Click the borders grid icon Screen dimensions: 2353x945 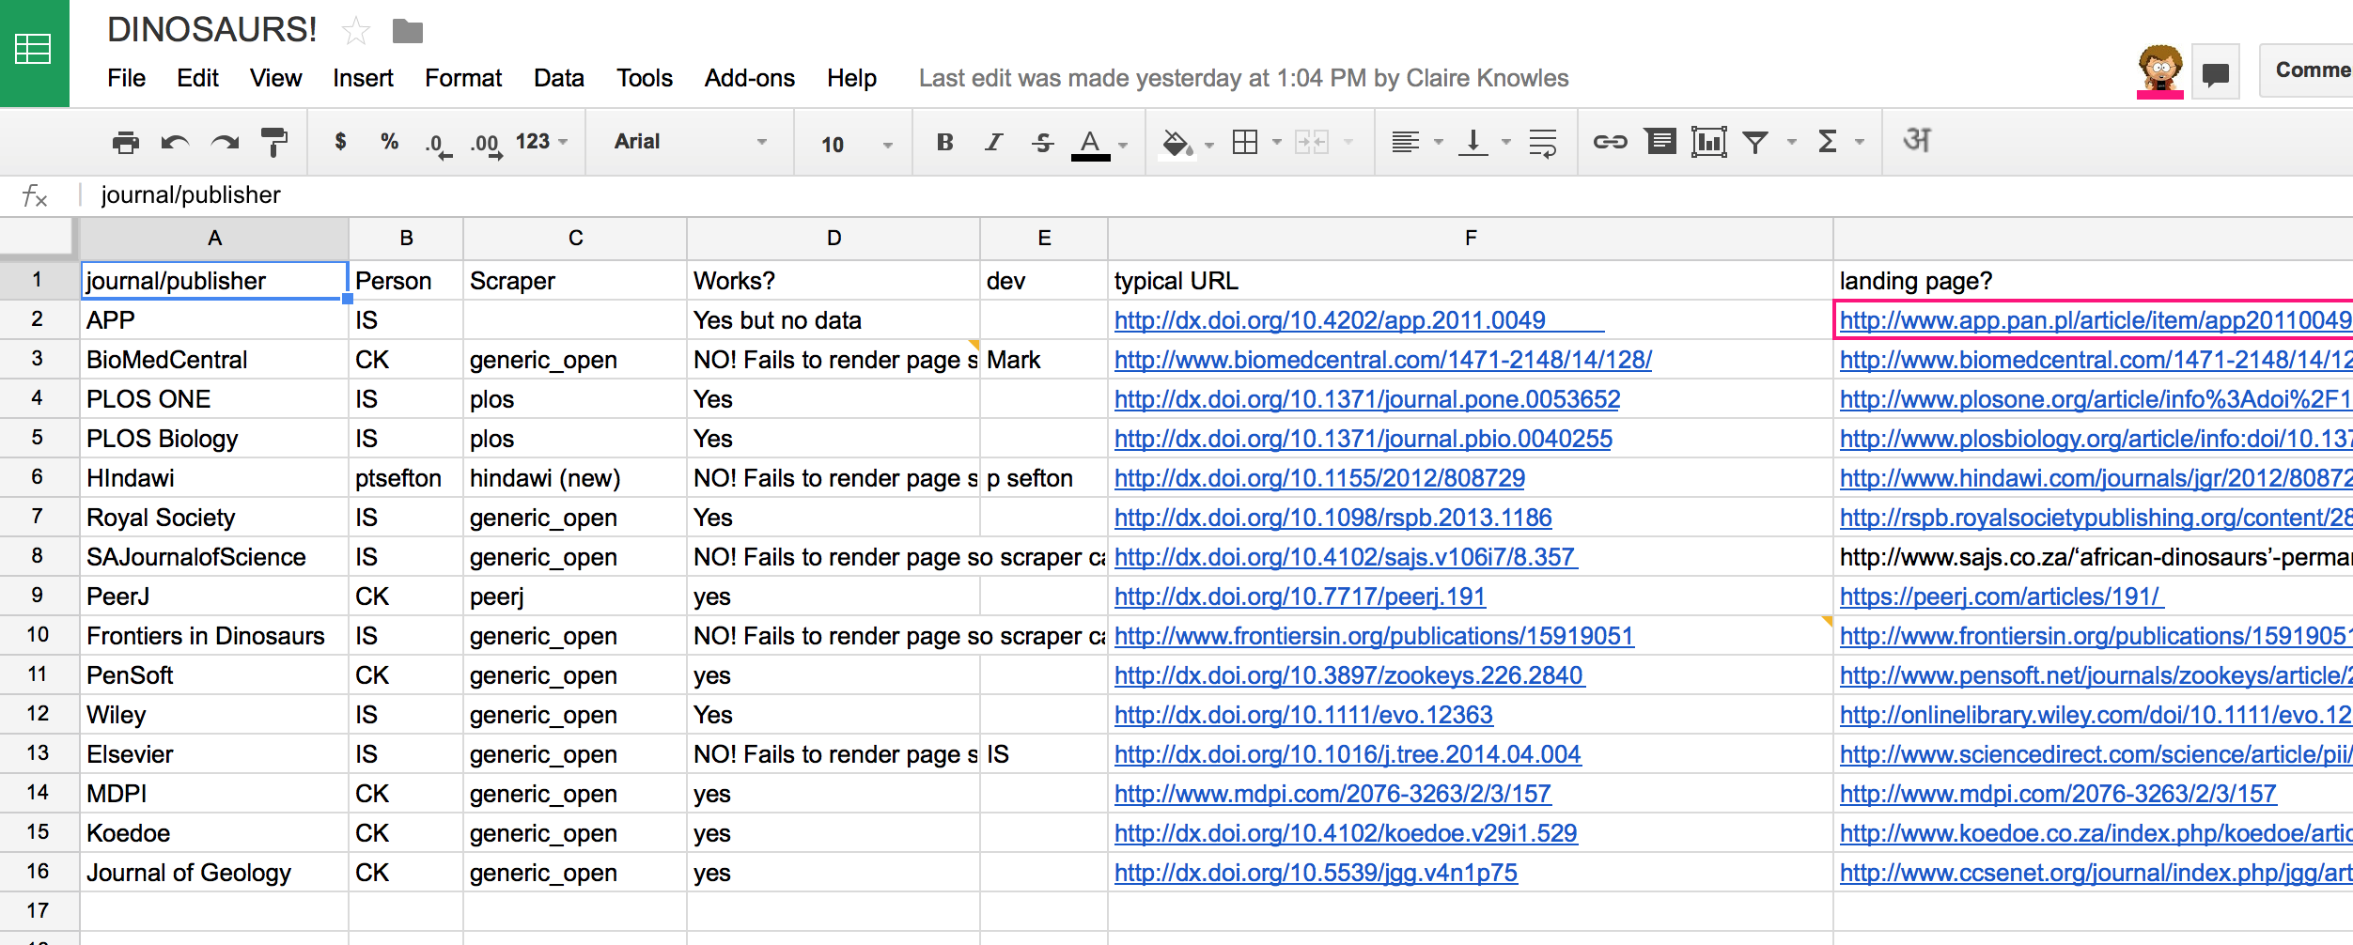pos(1245,142)
